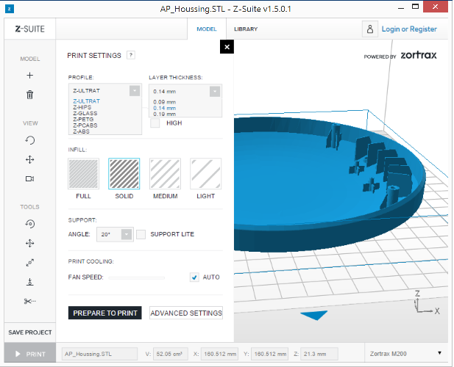The image size is (454, 367).
Task: Maximize the Z-Suite window
Action: click(416, 7)
